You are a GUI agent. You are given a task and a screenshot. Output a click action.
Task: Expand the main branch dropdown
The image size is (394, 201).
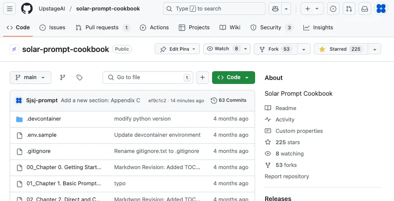(x=30, y=77)
